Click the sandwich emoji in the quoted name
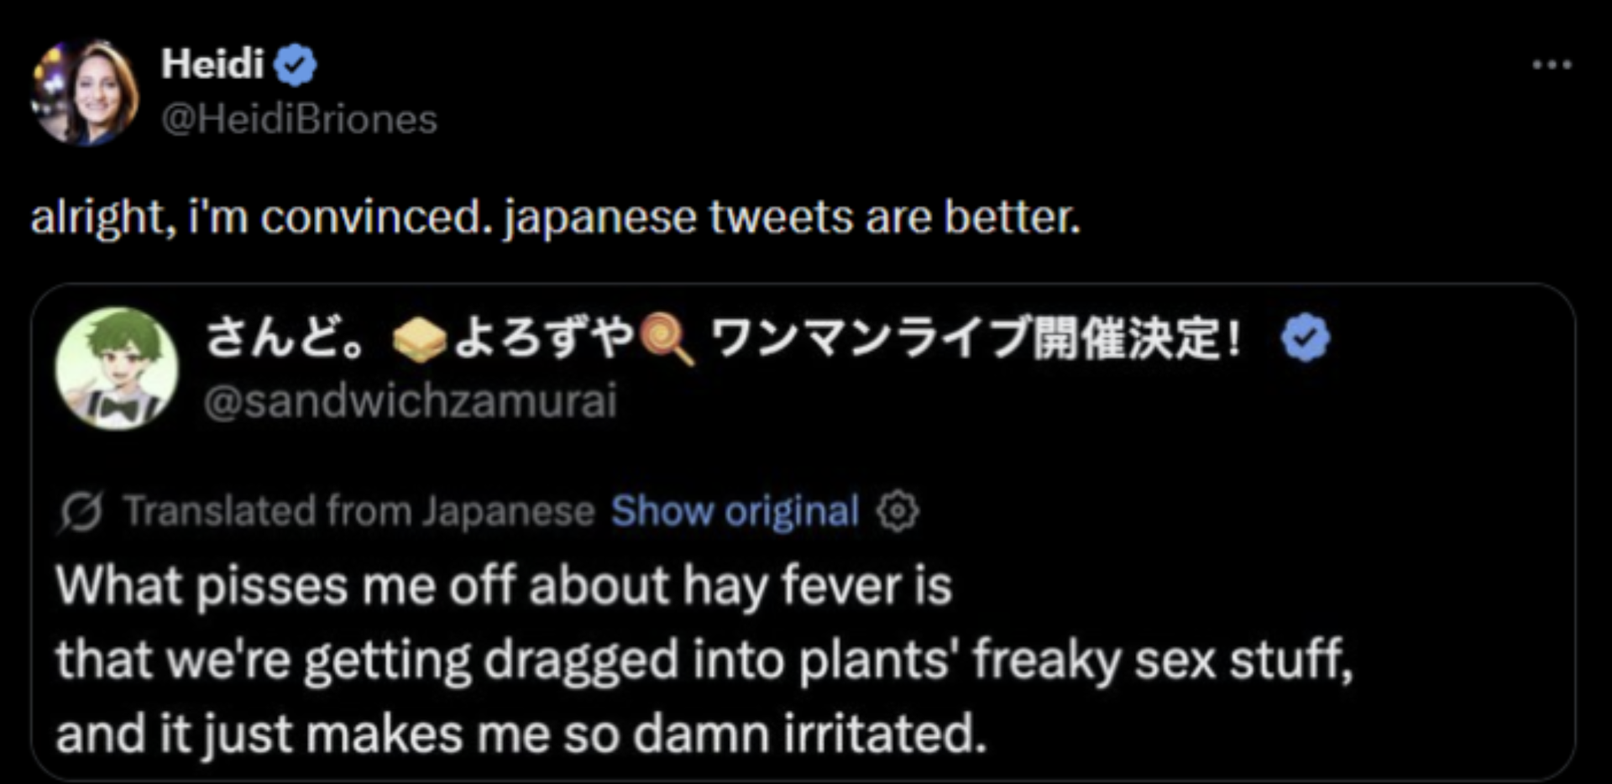The image size is (1612, 784). pyautogui.click(x=419, y=342)
